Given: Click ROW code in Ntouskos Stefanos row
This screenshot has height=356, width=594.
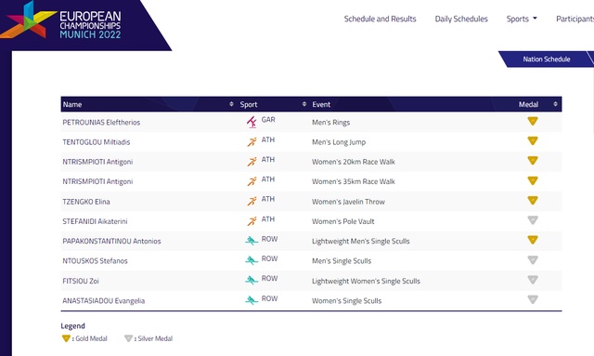Looking at the screenshot, I should coord(269,258).
